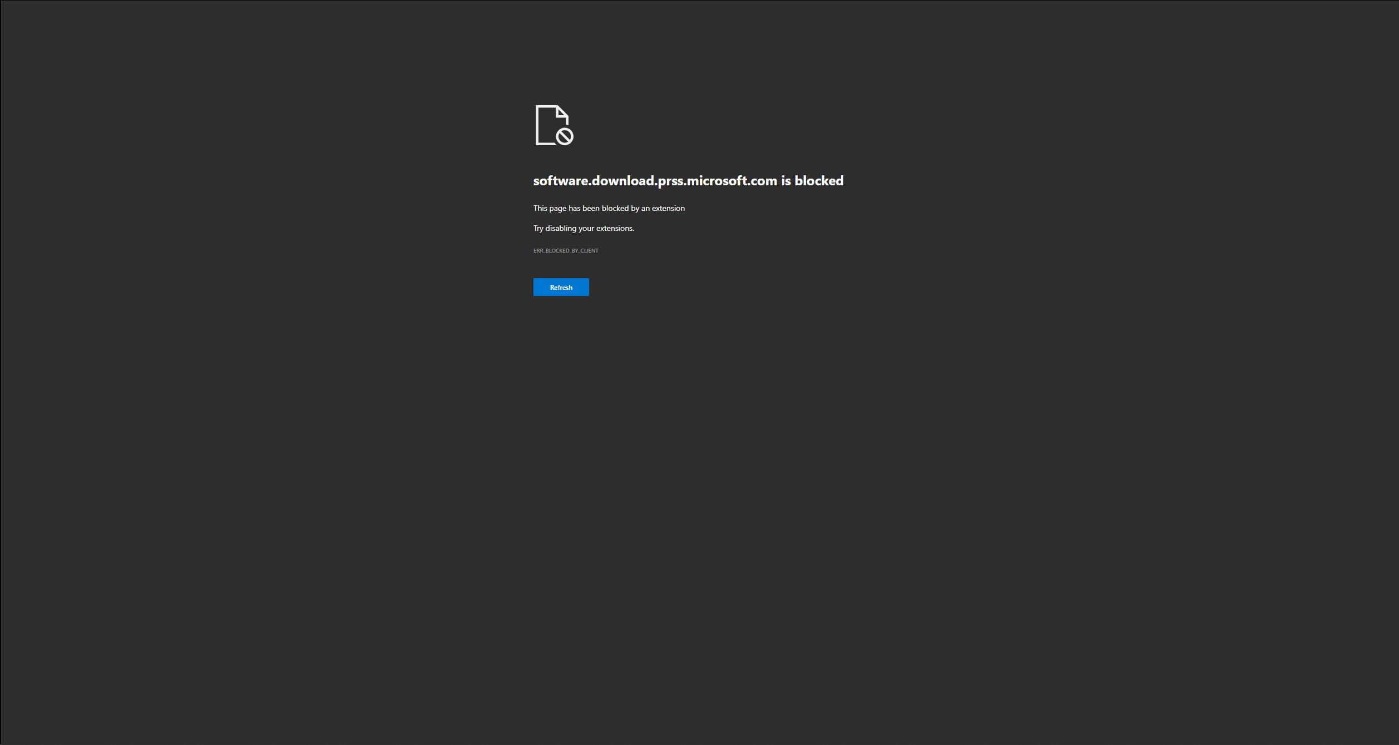1399x745 pixels.
Task: Click 'ERR' prefix of the error code
Action: point(538,251)
